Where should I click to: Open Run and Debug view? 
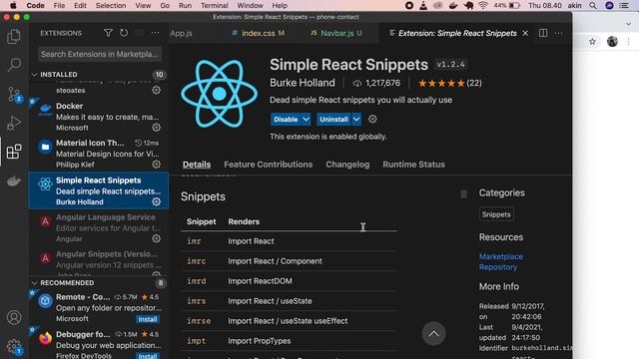14,123
